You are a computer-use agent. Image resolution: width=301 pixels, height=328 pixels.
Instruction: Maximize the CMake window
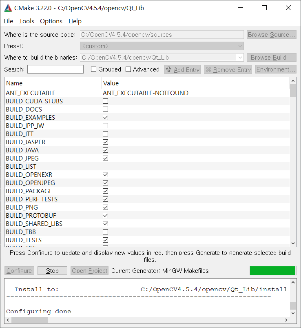(x=264, y=8)
